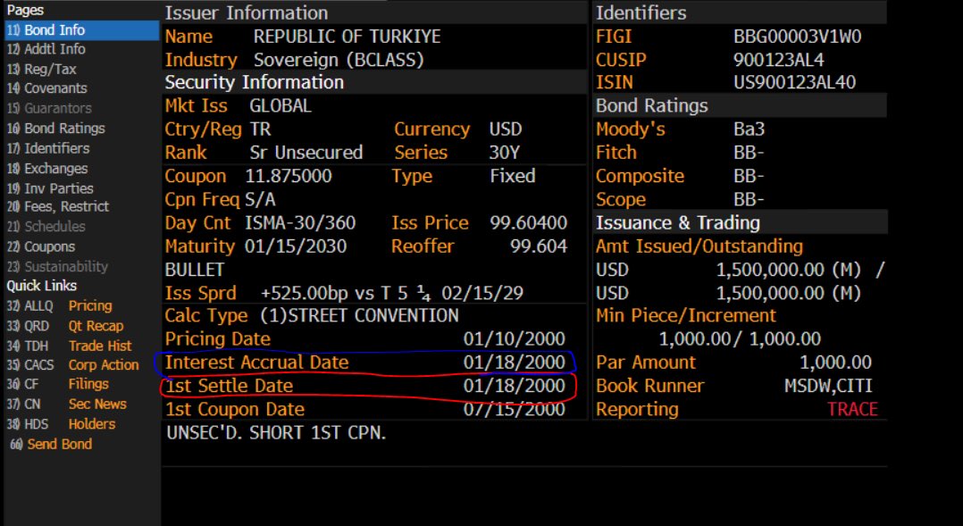This screenshot has height=526, width=963.
Task: Open ALLQ Pricing quick link
Action: pyautogui.click(x=60, y=305)
